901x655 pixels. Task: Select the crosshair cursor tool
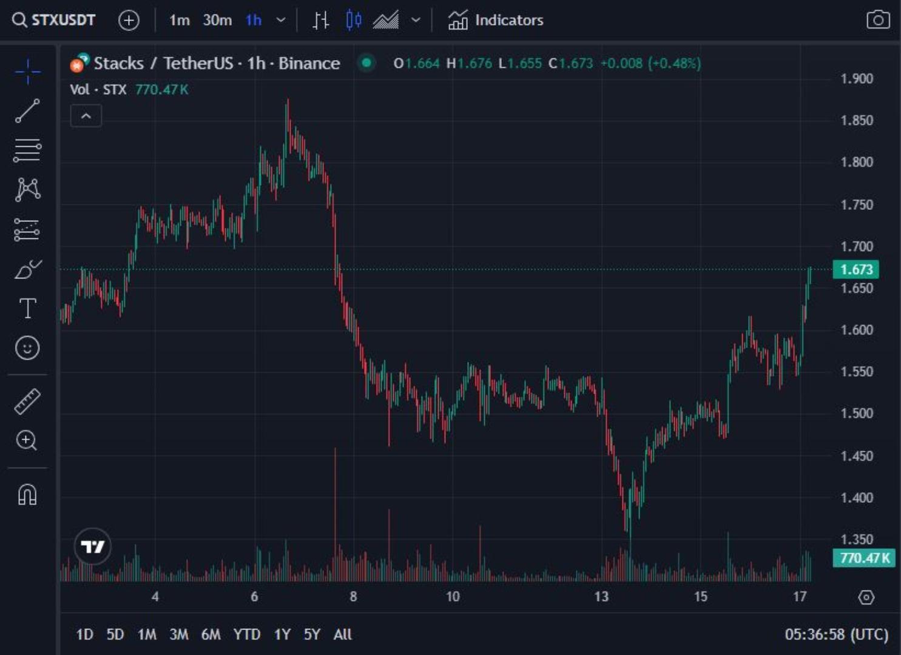28,72
